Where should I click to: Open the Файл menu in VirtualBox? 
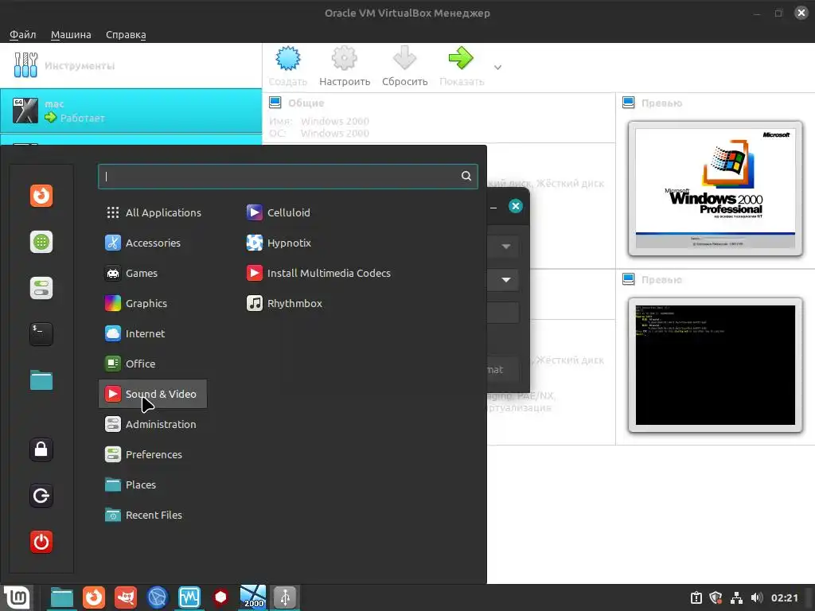click(23, 34)
